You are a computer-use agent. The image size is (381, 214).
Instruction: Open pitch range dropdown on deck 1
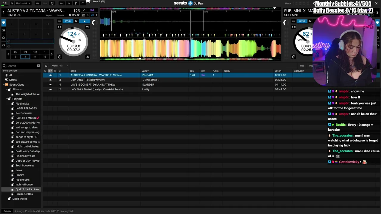[88, 27]
